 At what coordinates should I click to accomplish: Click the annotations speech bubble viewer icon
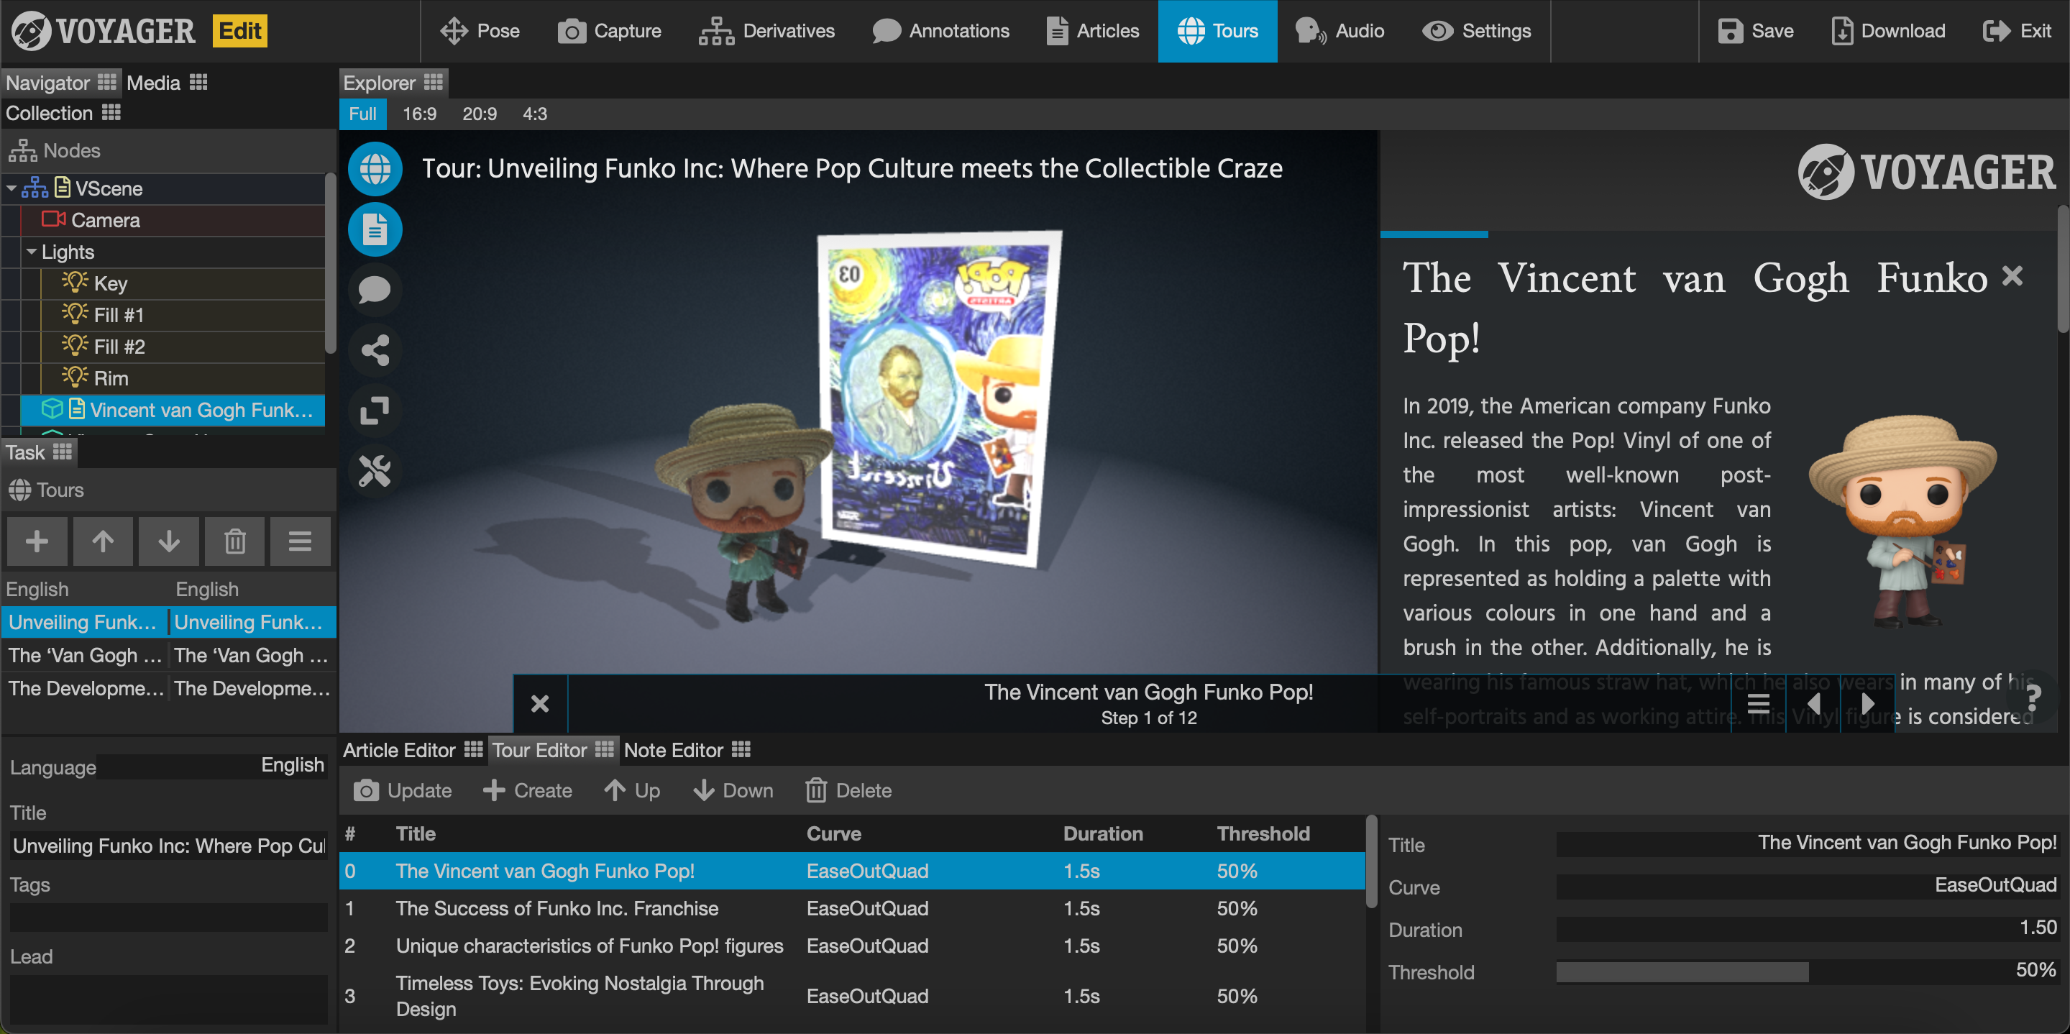point(375,290)
